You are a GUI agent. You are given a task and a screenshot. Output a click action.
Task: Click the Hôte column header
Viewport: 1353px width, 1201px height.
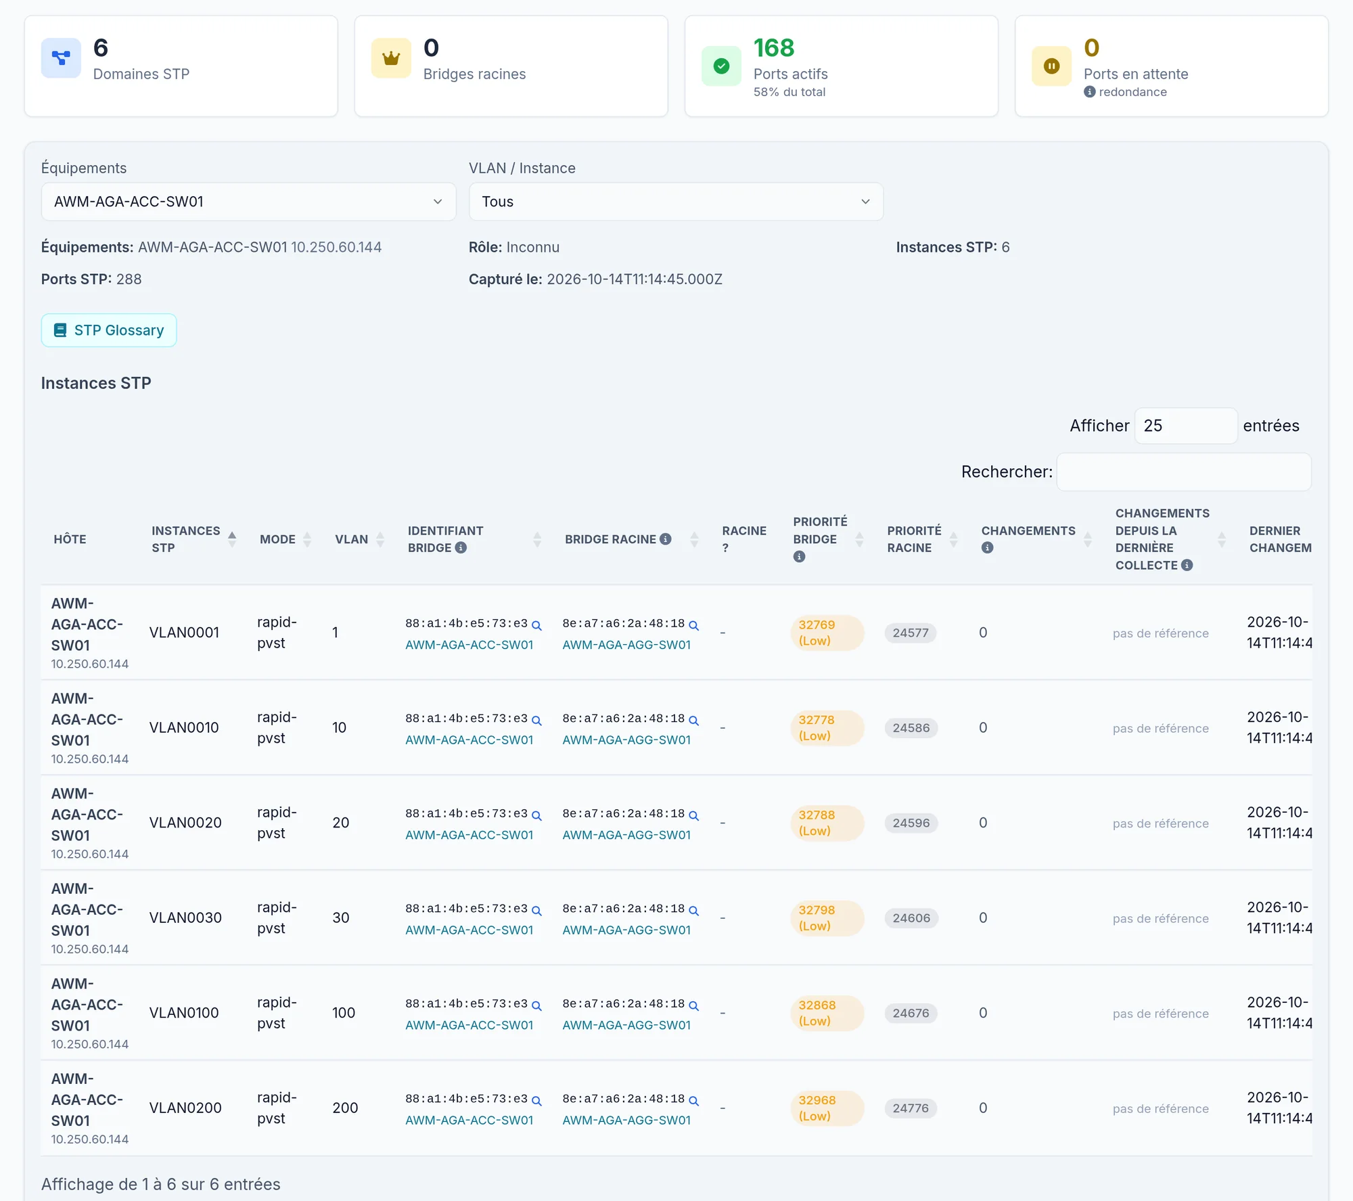pyautogui.click(x=70, y=539)
